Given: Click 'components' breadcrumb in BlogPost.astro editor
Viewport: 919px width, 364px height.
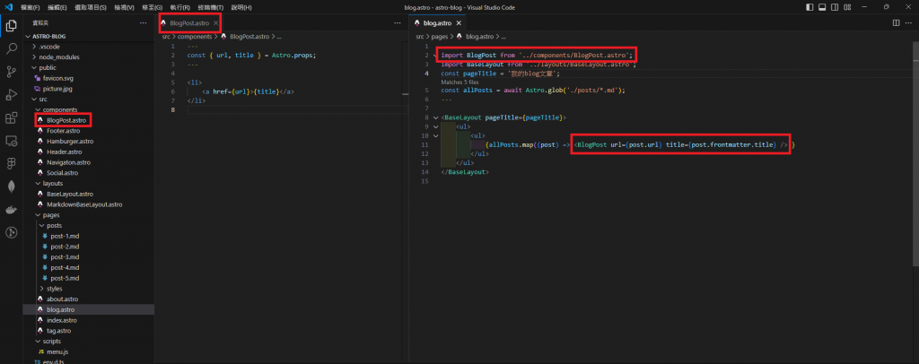Looking at the screenshot, I should (196, 36).
